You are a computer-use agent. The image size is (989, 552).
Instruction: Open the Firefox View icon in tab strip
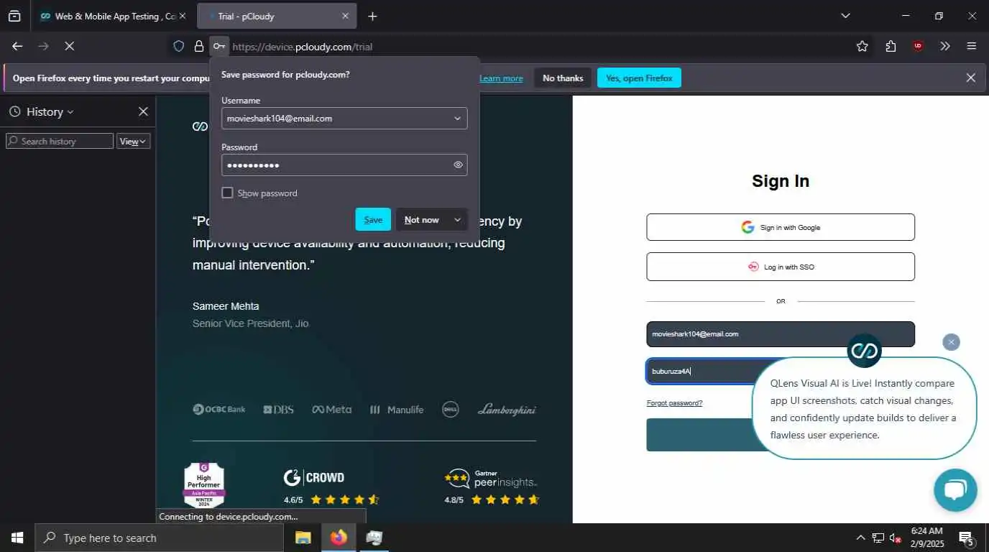pos(14,16)
